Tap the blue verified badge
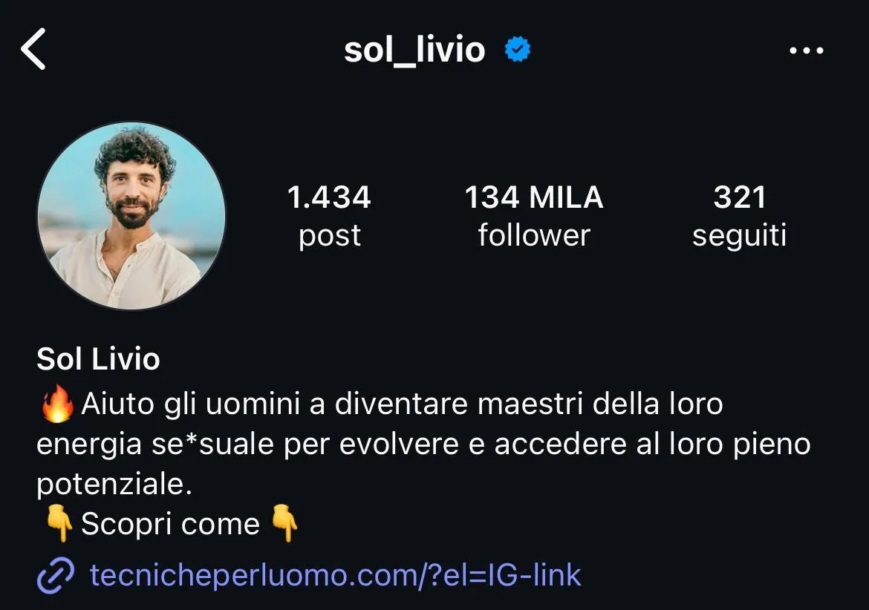The height and width of the screenshot is (610, 869). tap(518, 49)
